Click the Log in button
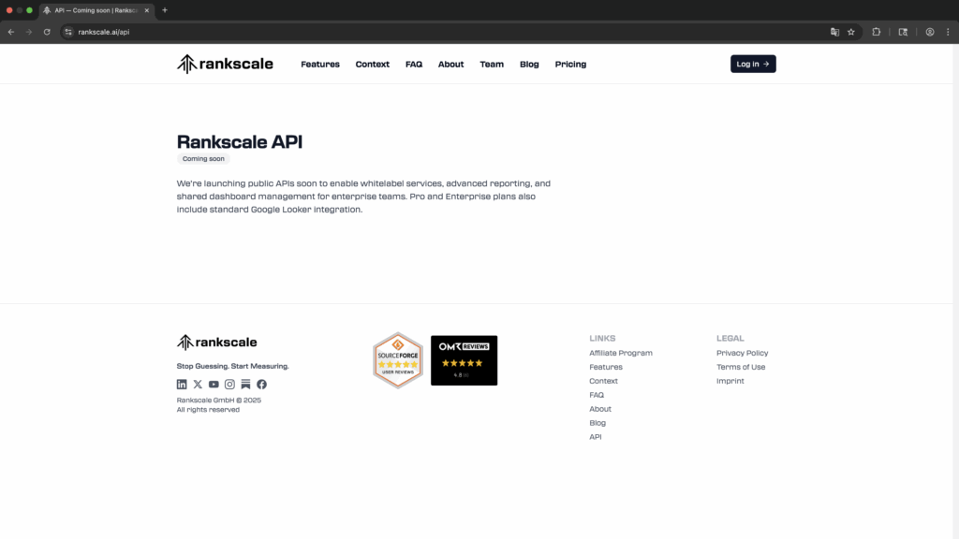 (x=753, y=64)
